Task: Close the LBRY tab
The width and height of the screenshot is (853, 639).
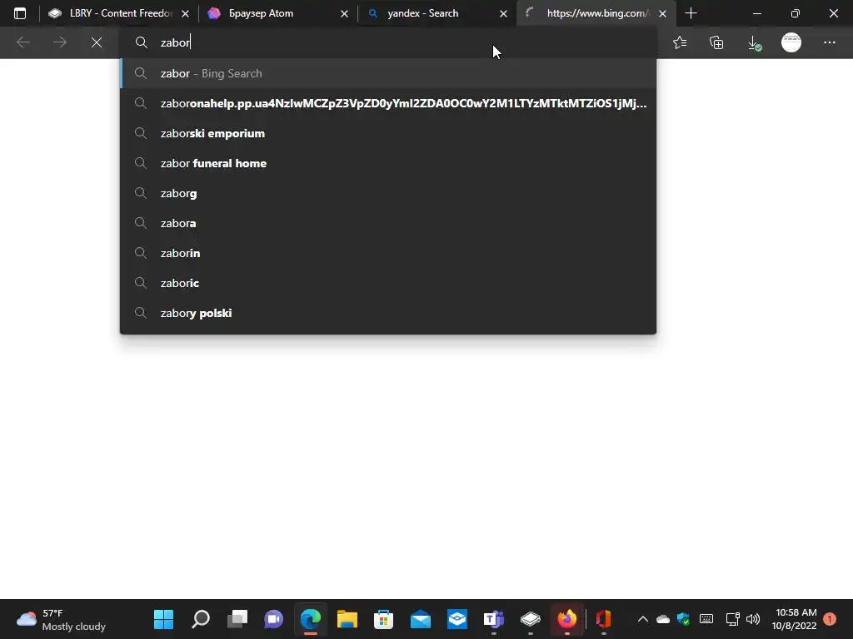Action: (x=185, y=13)
